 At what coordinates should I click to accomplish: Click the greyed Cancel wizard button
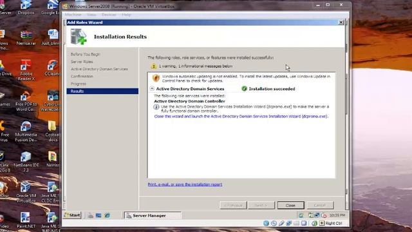coord(320,205)
